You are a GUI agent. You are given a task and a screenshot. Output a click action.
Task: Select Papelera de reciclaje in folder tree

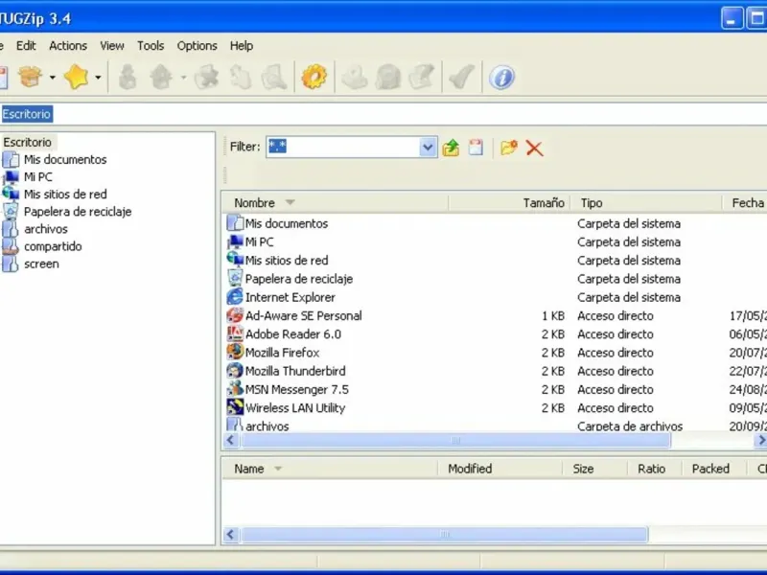coord(77,212)
